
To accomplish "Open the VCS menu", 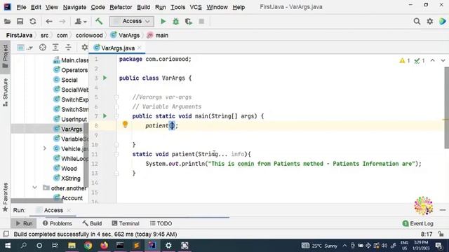I will (x=196, y=7).
